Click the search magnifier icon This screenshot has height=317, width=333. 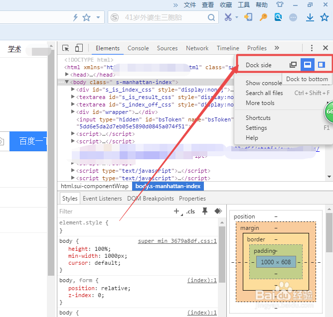click(211, 17)
